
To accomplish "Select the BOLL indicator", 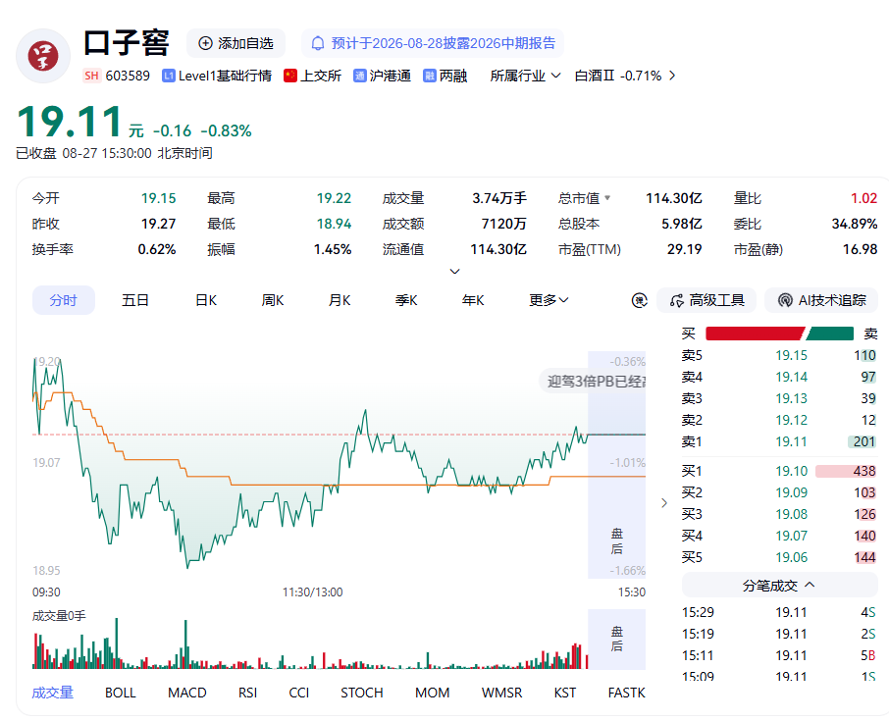I will coord(120,693).
